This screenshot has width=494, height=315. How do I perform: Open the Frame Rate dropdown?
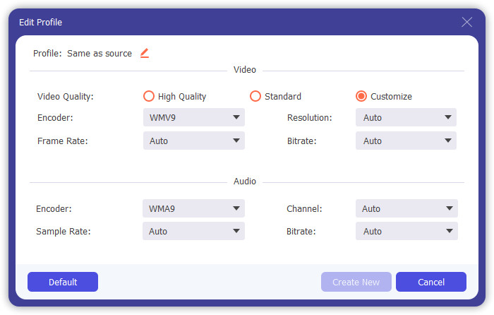click(193, 141)
